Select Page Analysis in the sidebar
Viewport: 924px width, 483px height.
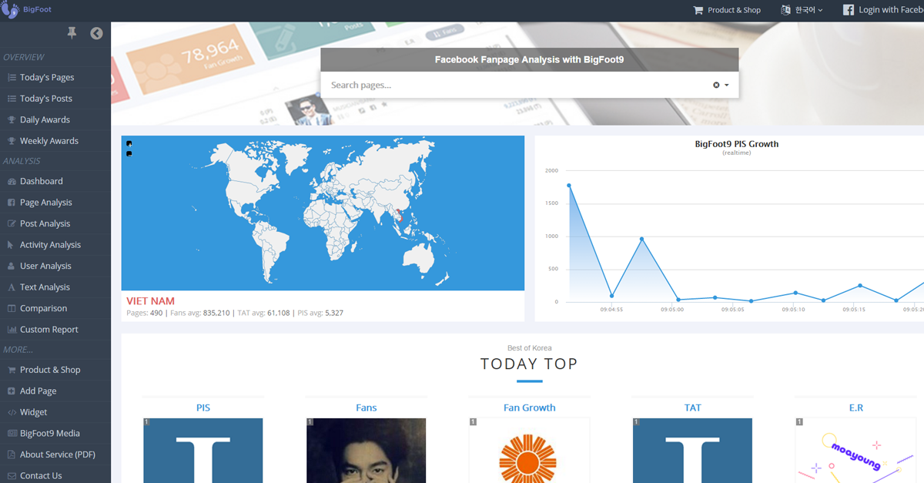pos(55,203)
